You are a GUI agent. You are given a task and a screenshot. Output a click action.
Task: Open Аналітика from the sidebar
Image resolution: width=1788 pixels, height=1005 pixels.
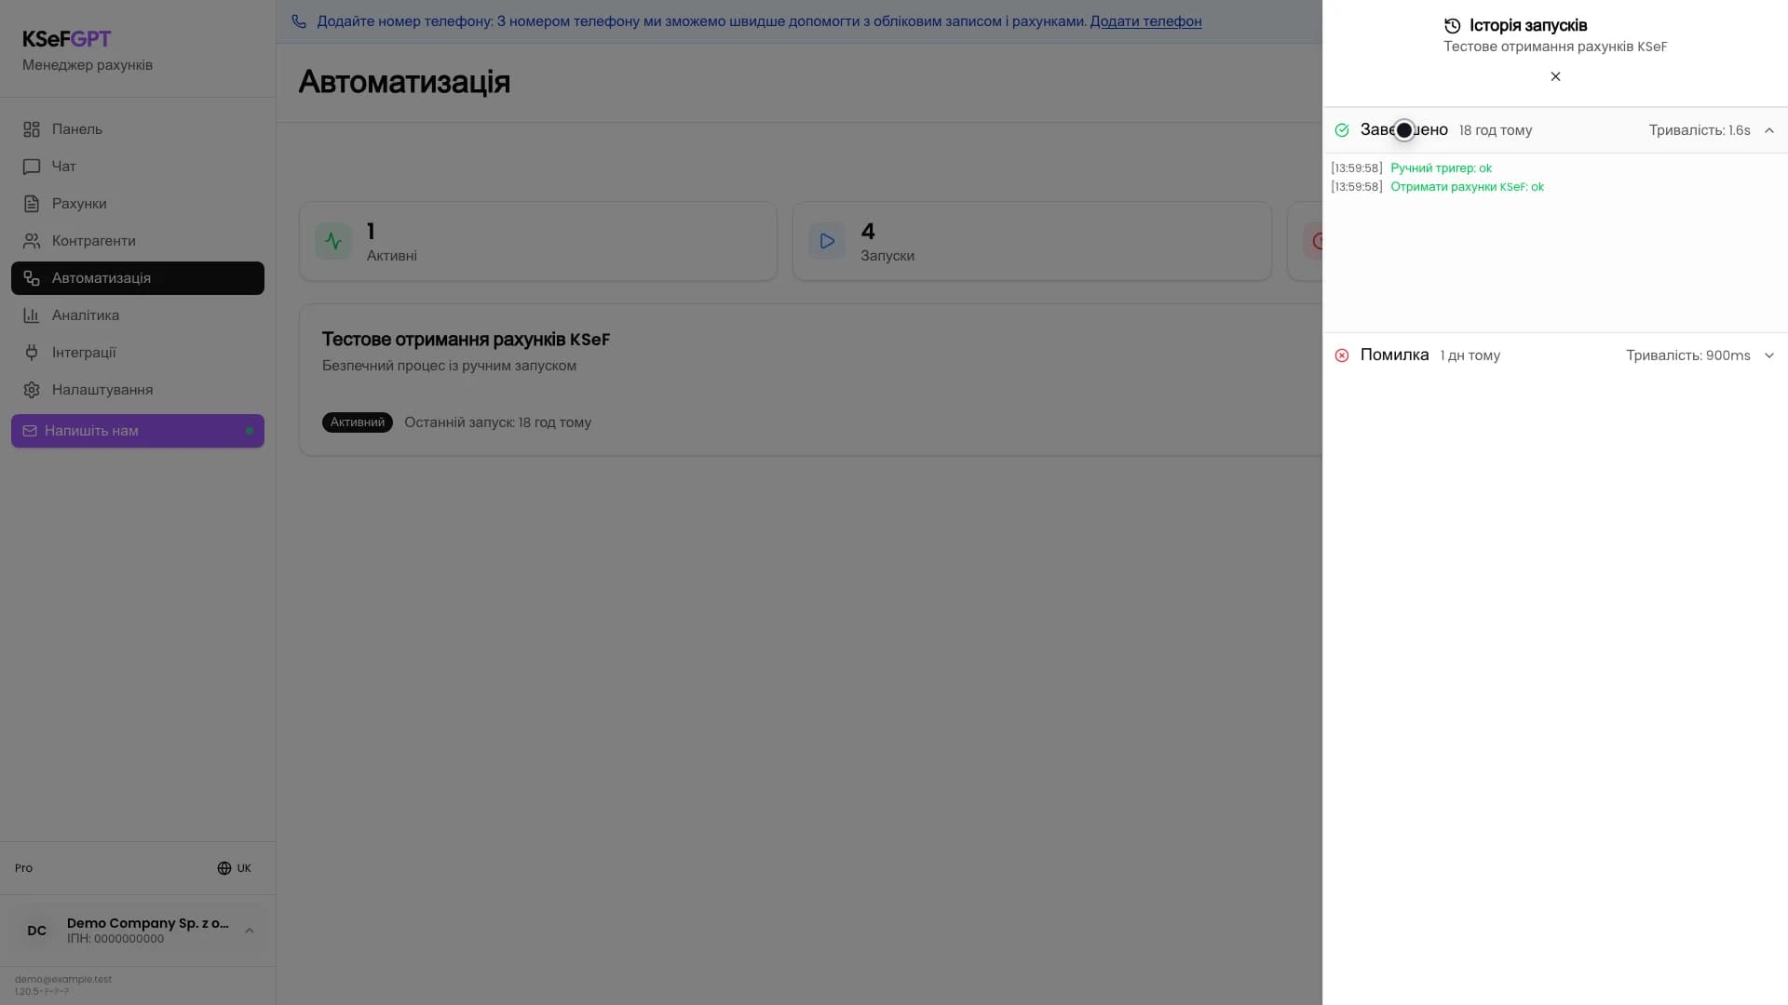[x=138, y=315]
